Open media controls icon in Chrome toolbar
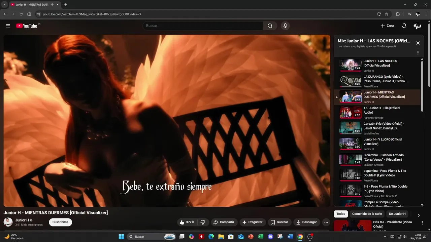 tap(409, 14)
